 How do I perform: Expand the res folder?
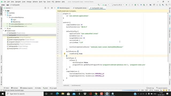click(x=5, y=29)
